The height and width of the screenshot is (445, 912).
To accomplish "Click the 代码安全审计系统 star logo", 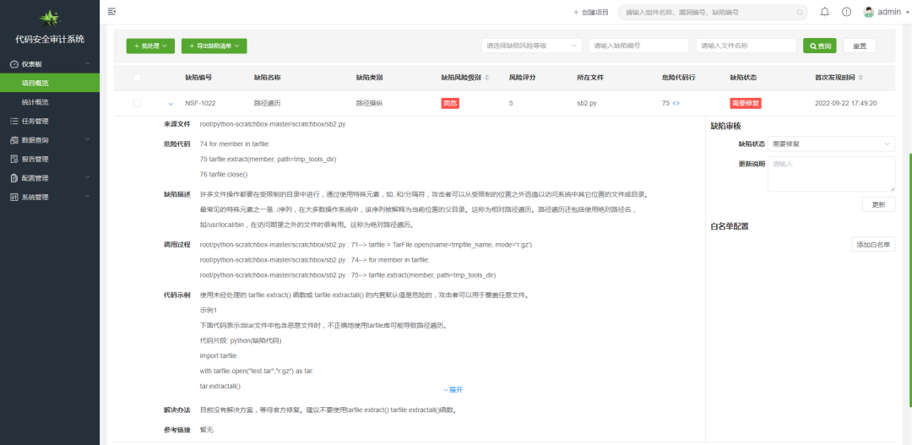I will coord(50,18).
